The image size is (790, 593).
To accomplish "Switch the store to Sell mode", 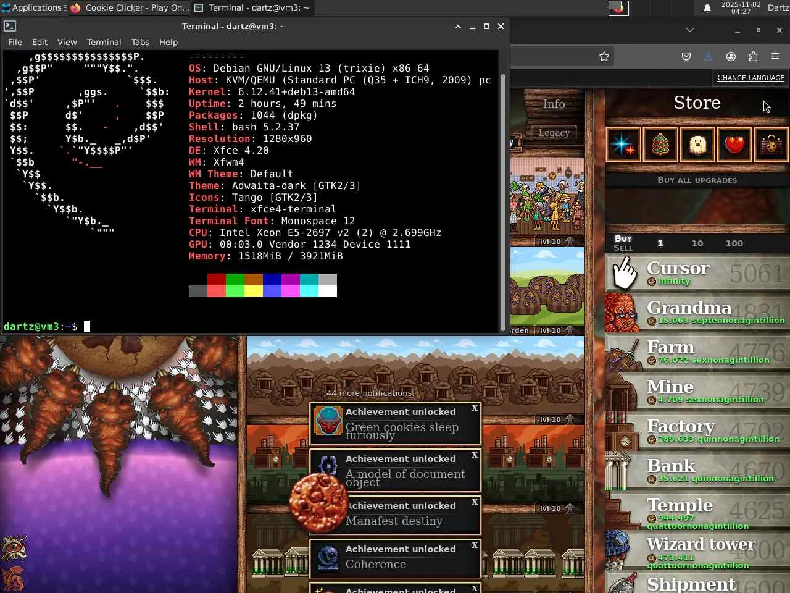I will [x=623, y=248].
